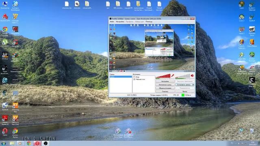Launch Luxor 2 desktop shortcut
The height and width of the screenshot is (146, 260).
(x=242, y=18)
